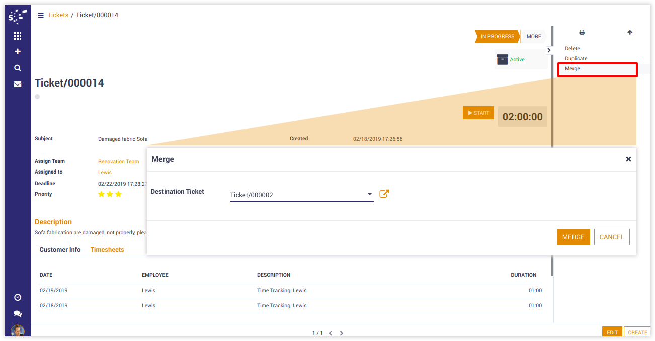The width and height of the screenshot is (655, 341).
Task: Collapse the side panel chevron
Action: (549, 50)
